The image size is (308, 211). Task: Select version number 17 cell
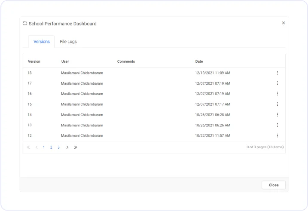click(30, 83)
